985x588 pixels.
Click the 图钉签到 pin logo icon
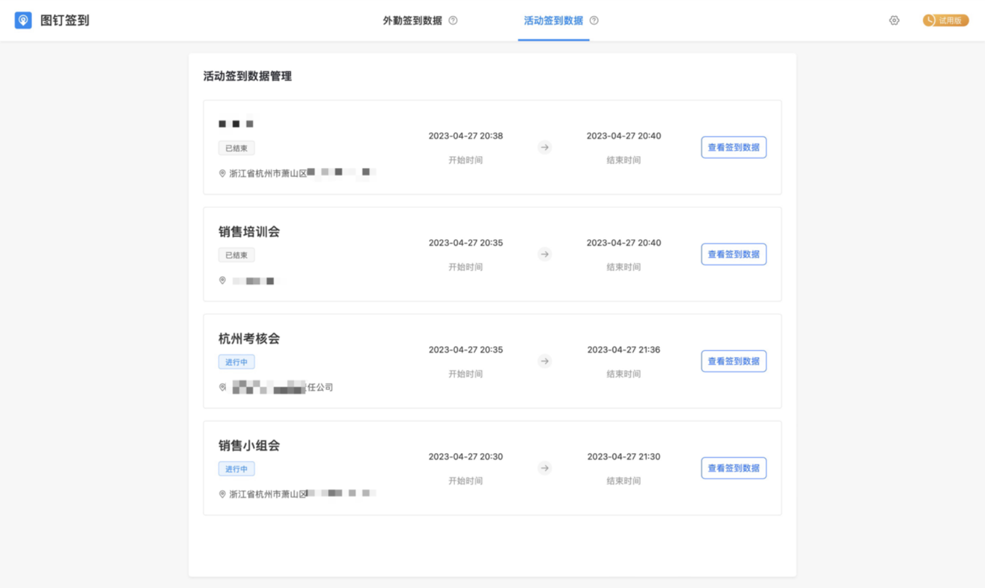23,20
